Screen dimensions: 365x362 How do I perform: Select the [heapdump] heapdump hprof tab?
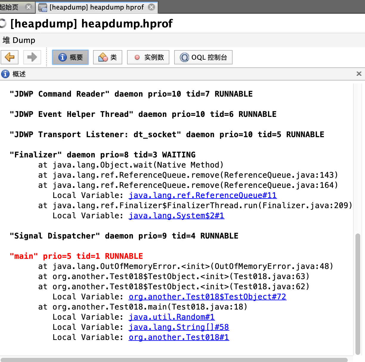click(97, 7)
